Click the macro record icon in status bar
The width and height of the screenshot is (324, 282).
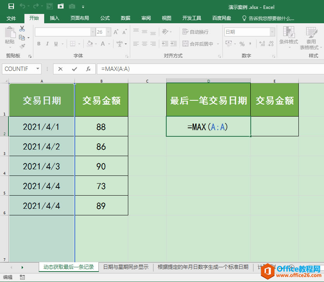(x=22, y=277)
